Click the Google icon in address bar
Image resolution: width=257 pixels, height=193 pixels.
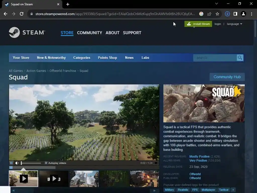pyautogui.click(x=201, y=14)
